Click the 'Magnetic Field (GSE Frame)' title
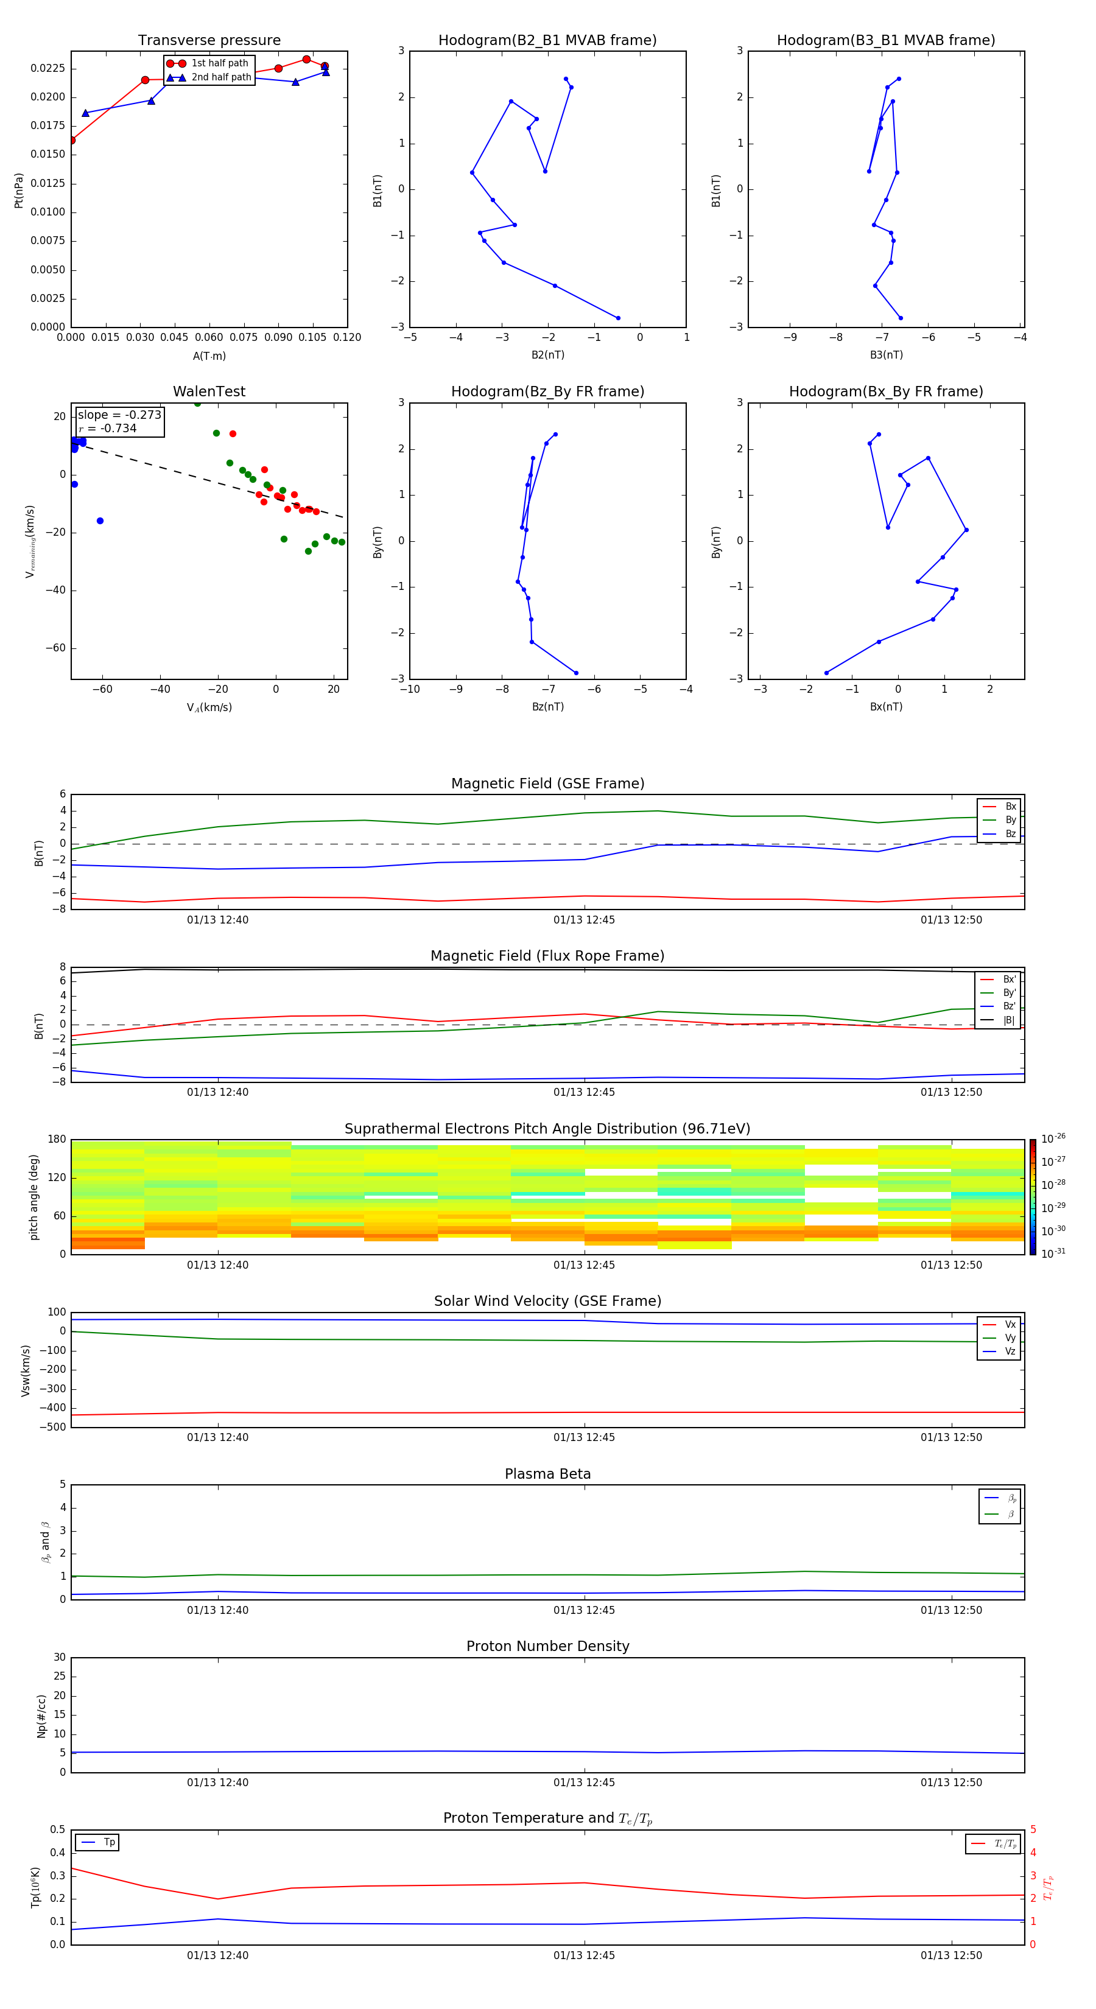Image resolution: width=1096 pixels, height=2009 pixels. pyautogui.click(x=547, y=784)
